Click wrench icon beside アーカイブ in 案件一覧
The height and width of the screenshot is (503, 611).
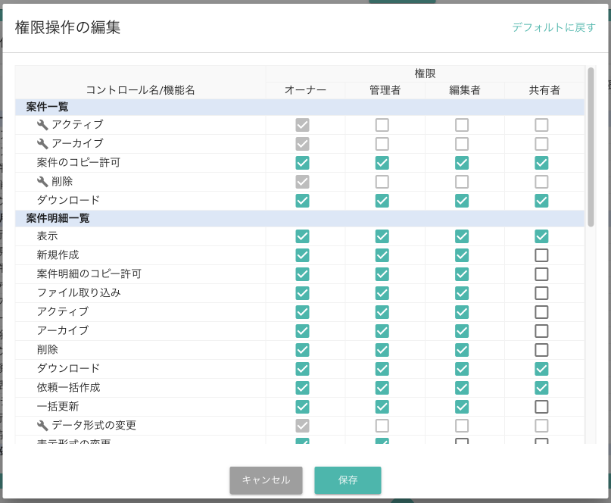[x=42, y=144]
